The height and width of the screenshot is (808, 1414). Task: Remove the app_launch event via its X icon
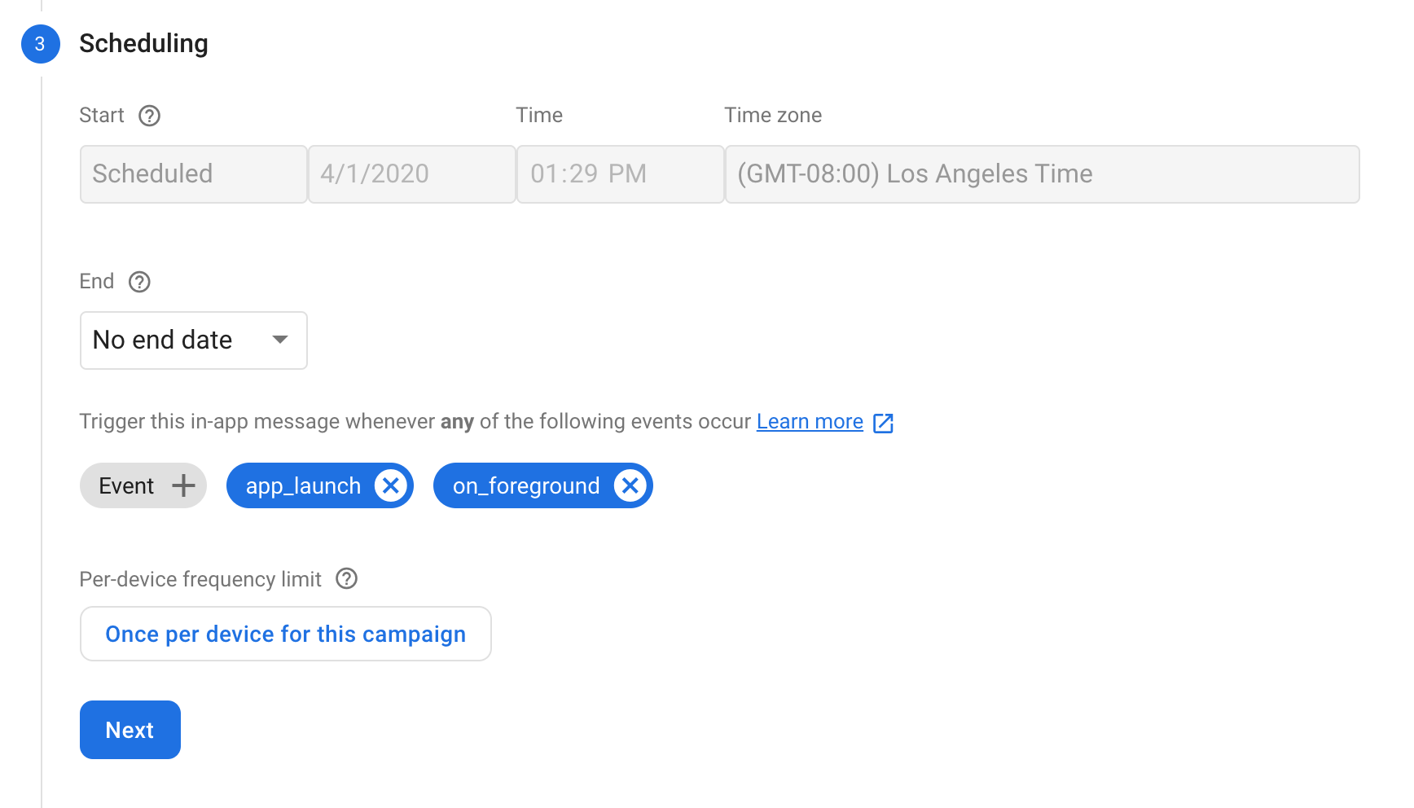[x=391, y=485]
